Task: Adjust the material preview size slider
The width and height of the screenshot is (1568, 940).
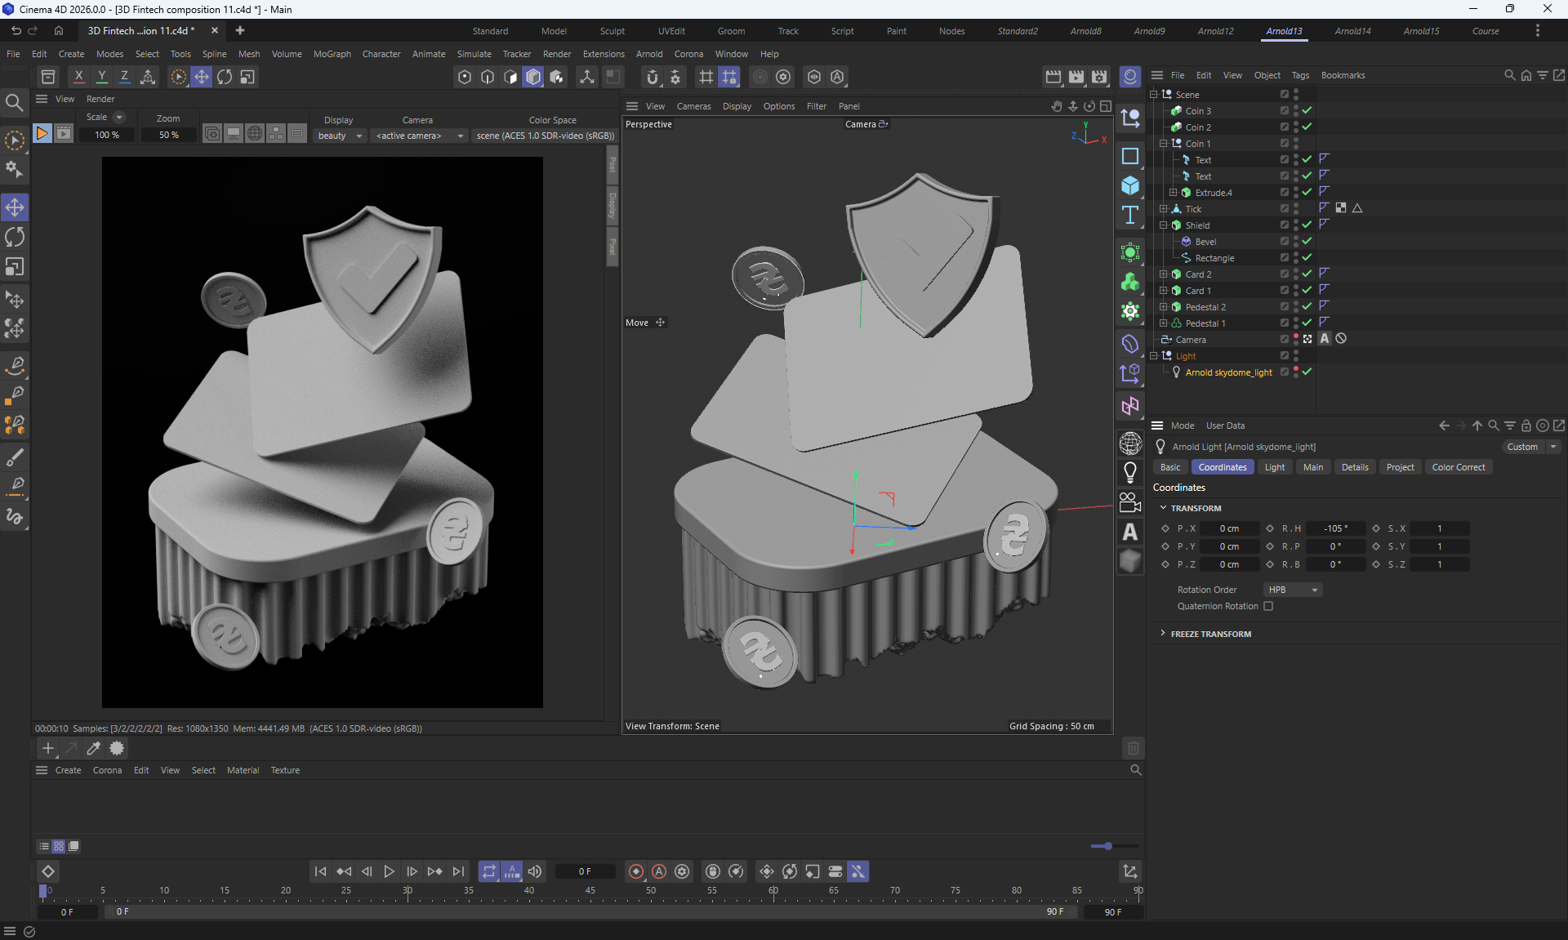Action: click(x=1107, y=846)
